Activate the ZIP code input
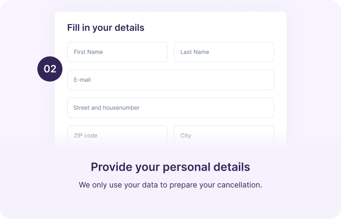Image resolution: width=341 pixels, height=219 pixels. [117, 135]
